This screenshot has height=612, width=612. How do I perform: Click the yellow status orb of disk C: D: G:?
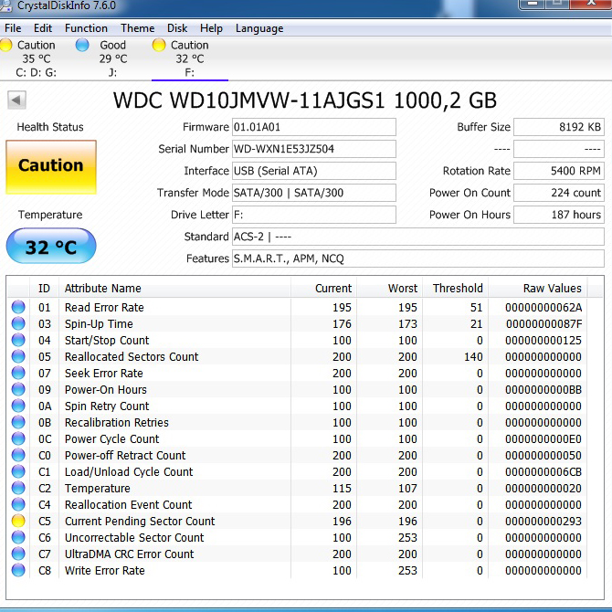pos(5,45)
